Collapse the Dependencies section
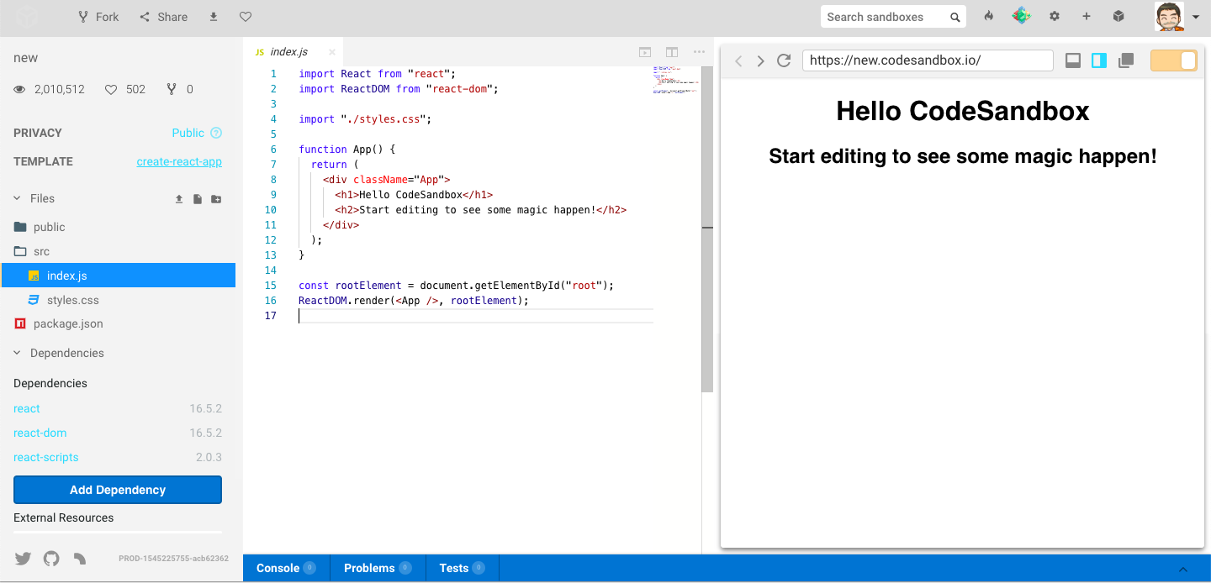Image resolution: width=1211 pixels, height=583 pixels. pyautogui.click(x=17, y=352)
